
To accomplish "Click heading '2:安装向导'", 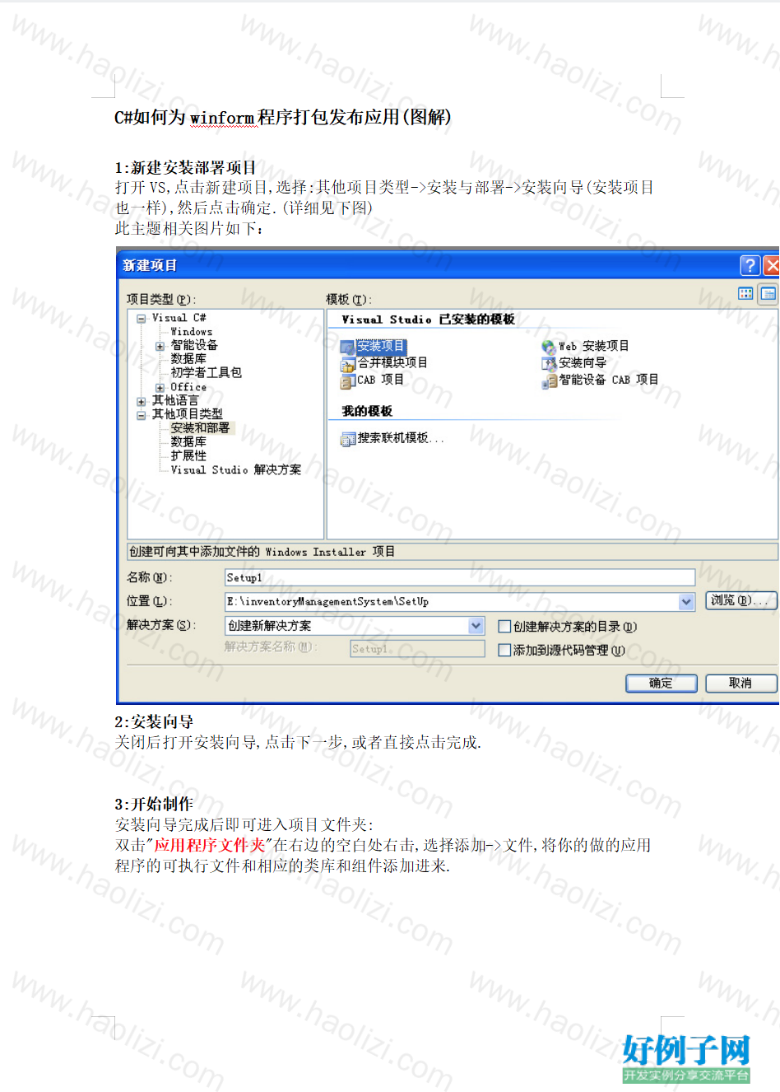I will click(x=154, y=722).
